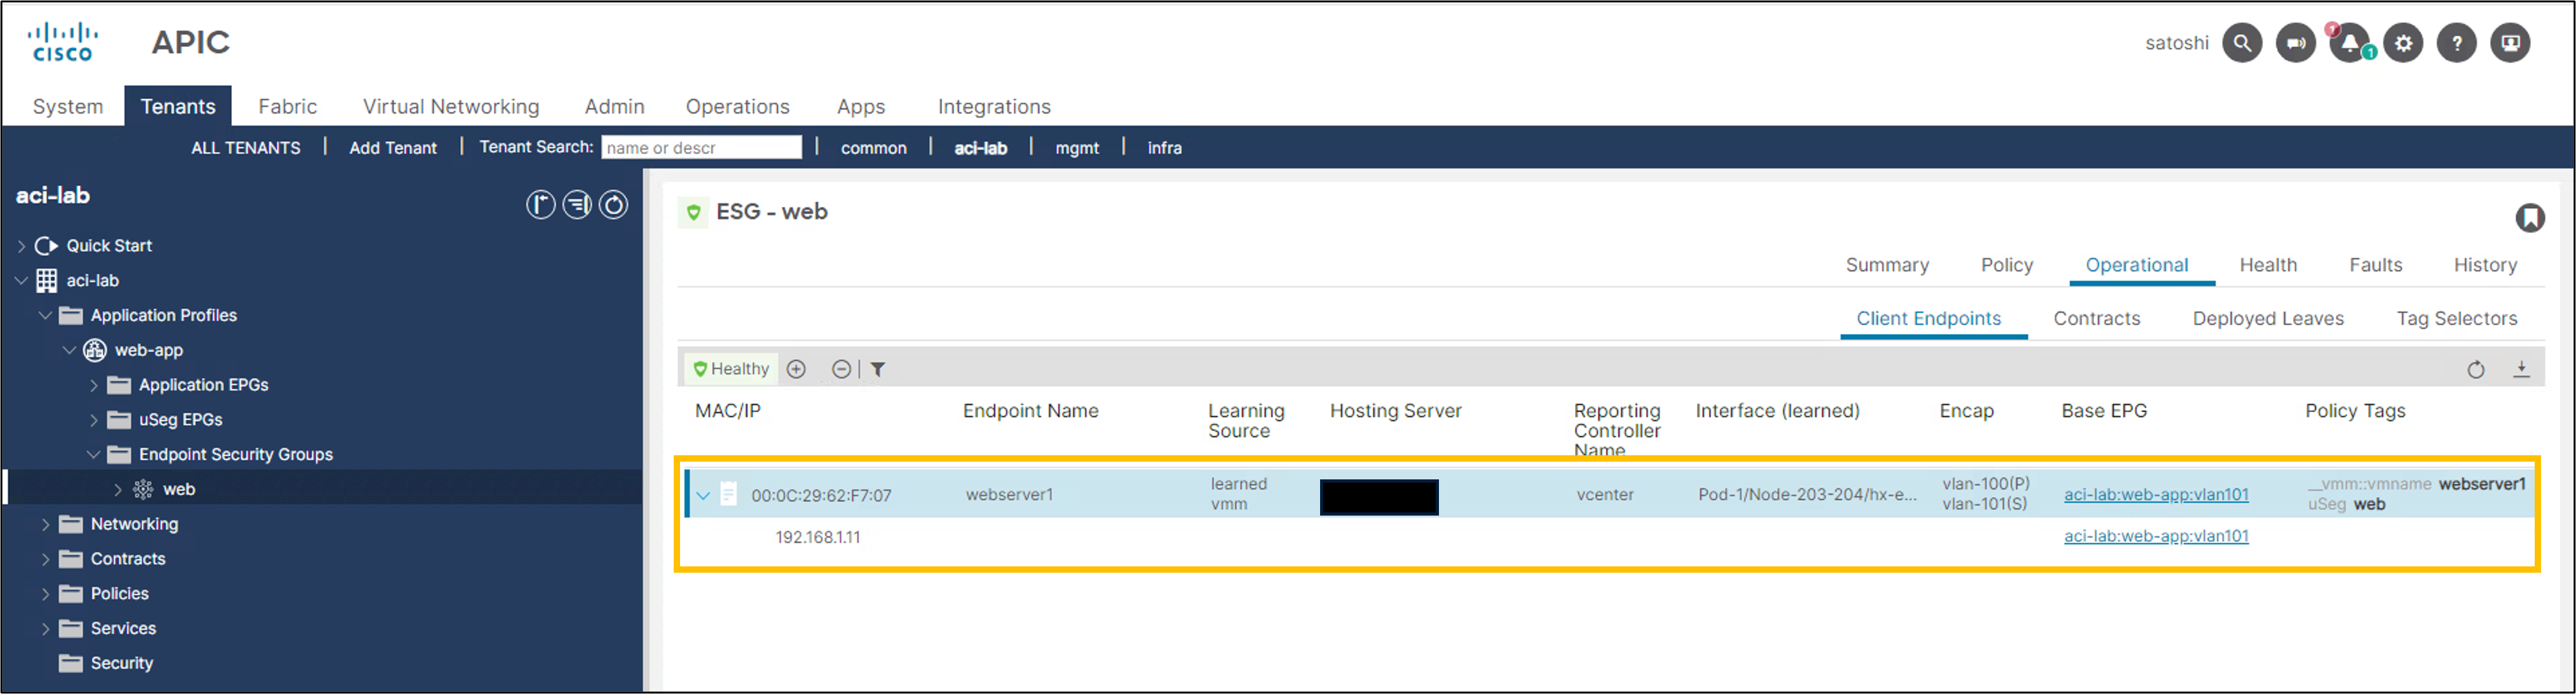Click the minus icon in endpoints toolbar
Screen dimensions: 2576x694
pyautogui.click(x=842, y=370)
